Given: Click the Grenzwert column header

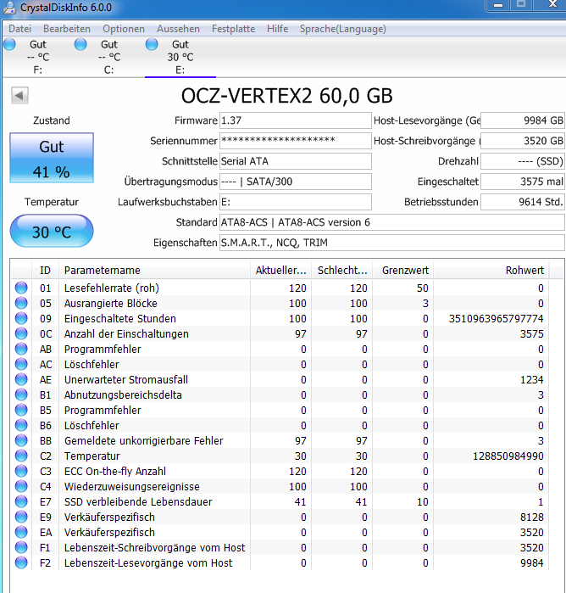Looking at the screenshot, I should (403, 270).
